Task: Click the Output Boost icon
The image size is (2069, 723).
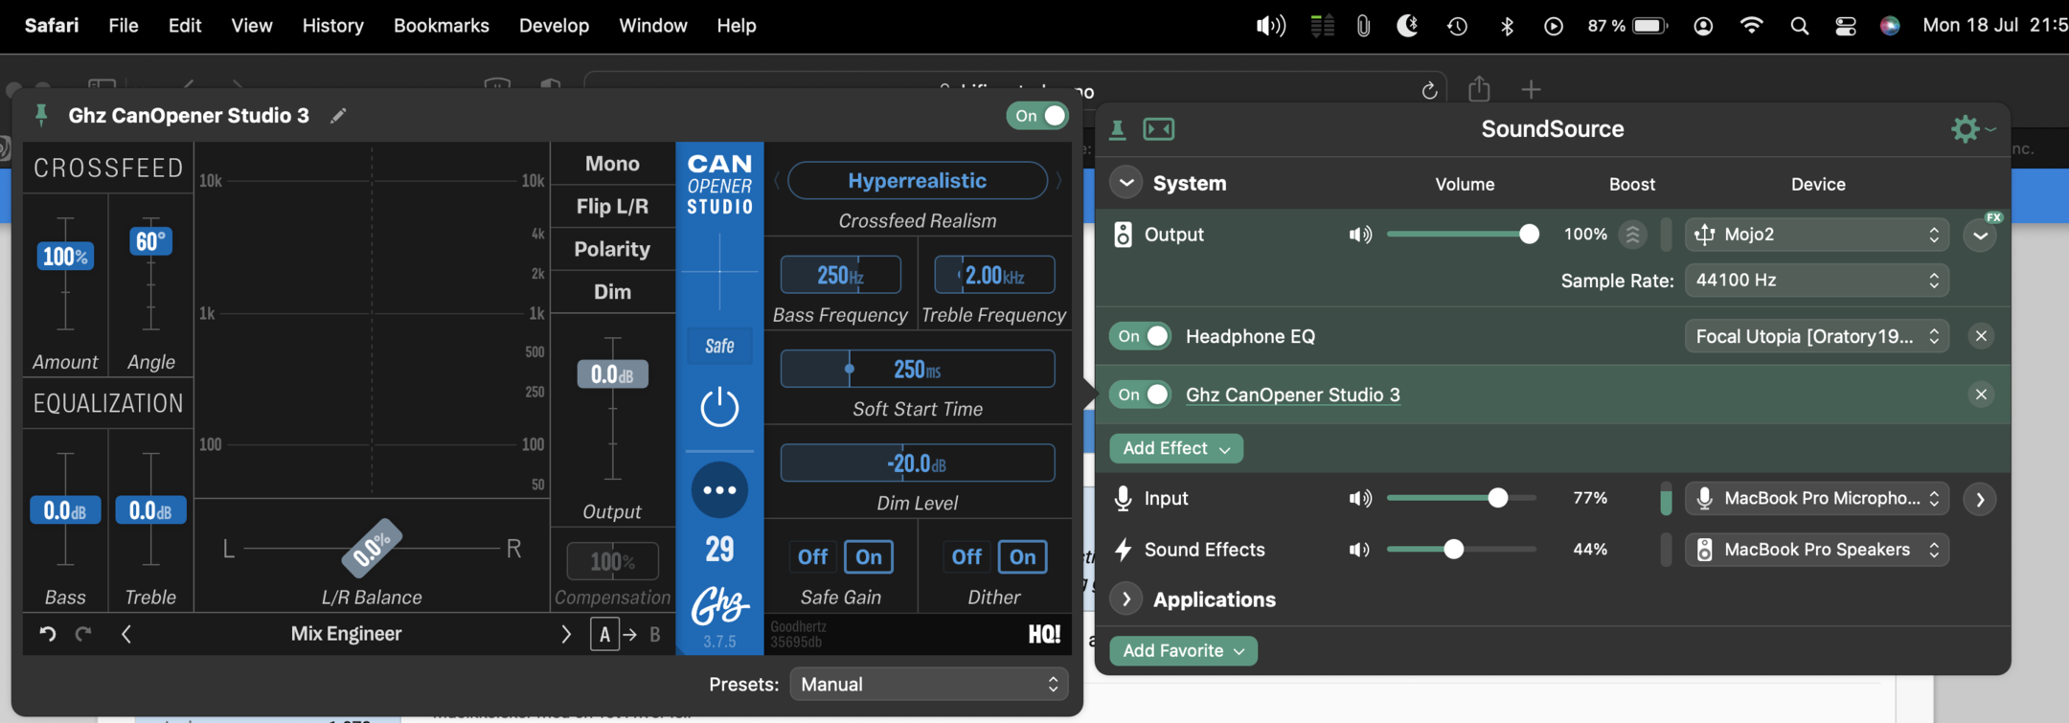Action: [1632, 235]
